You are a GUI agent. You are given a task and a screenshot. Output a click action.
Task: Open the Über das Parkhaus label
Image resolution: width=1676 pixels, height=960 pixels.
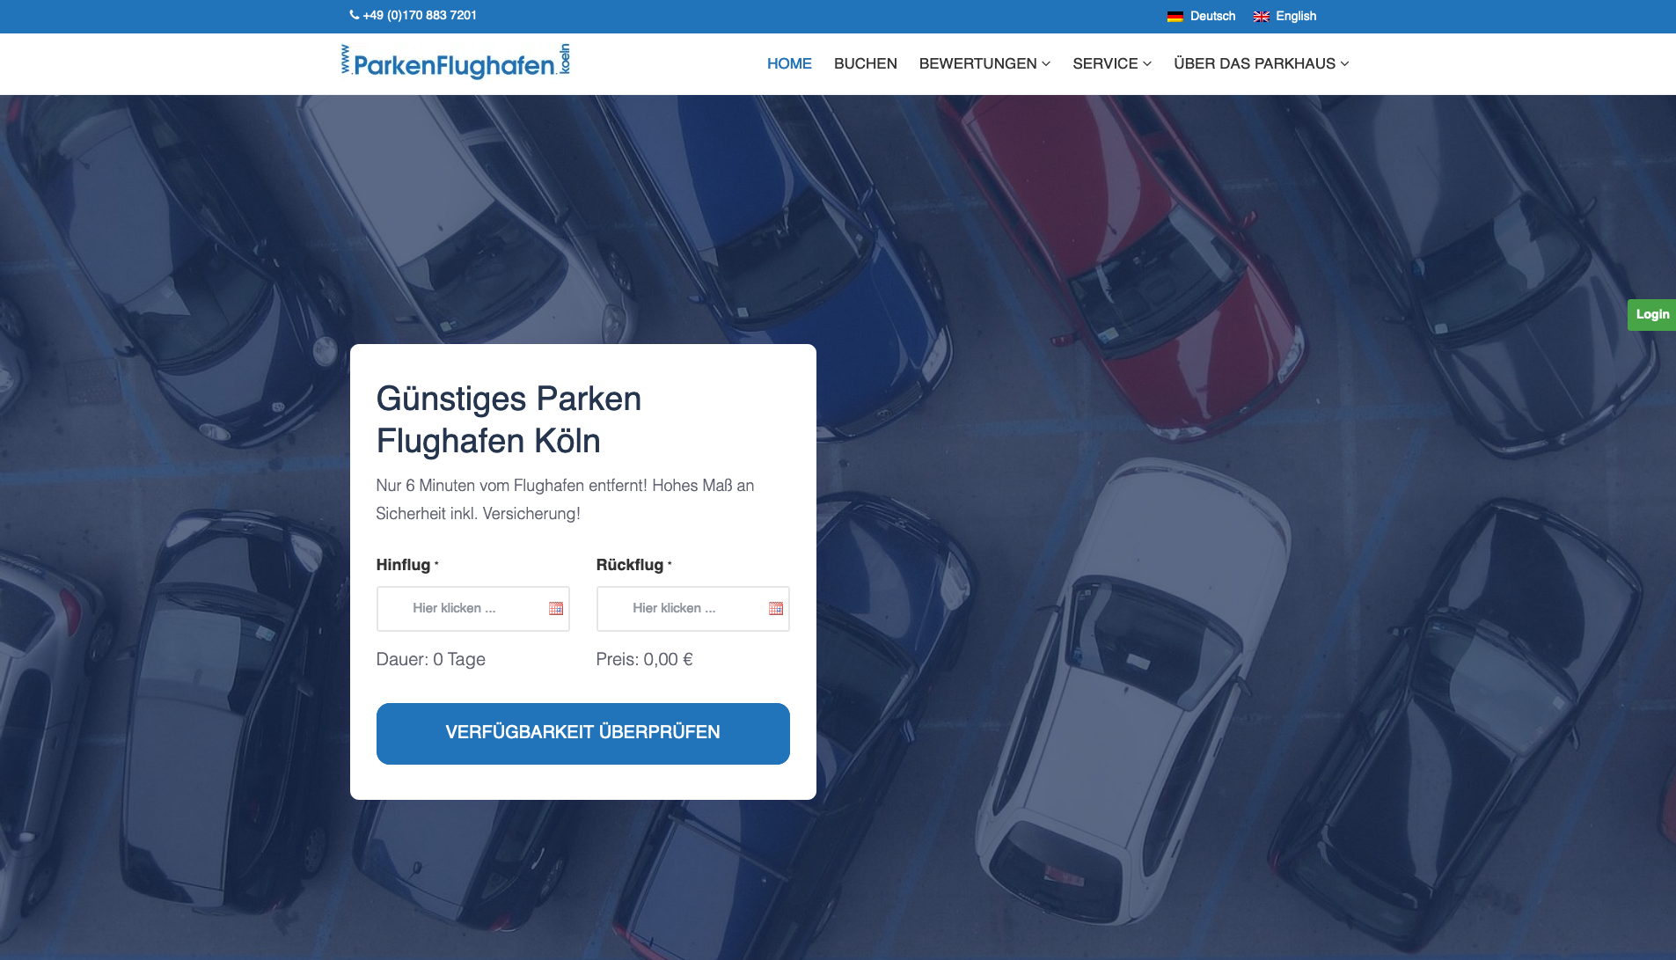click(1255, 63)
